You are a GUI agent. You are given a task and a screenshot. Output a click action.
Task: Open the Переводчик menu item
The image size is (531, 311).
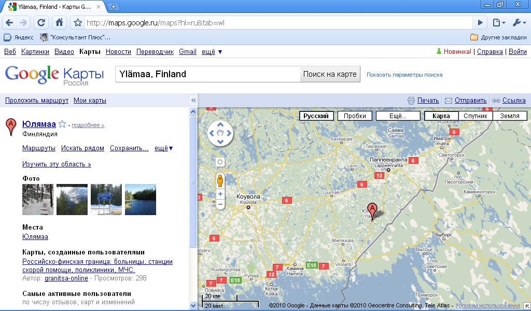click(x=155, y=52)
